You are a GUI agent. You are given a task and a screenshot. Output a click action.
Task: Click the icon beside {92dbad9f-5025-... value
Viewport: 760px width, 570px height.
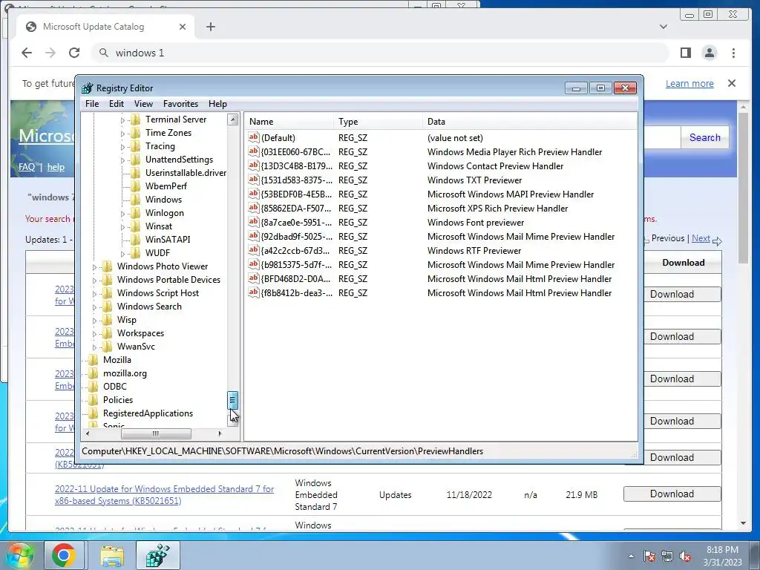pyautogui.click(x=254, y=236)
